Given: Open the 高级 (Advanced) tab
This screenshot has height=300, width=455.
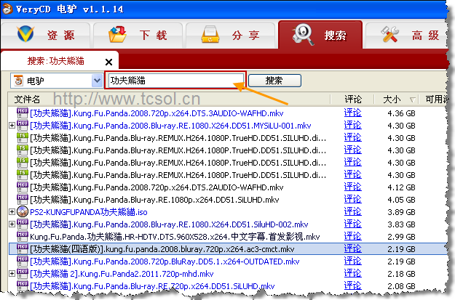Looking at the screenshot, I should click(407, 36).
